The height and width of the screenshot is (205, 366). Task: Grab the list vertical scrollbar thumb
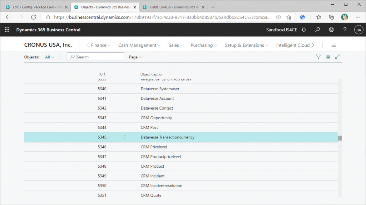(x=340, y=138)
